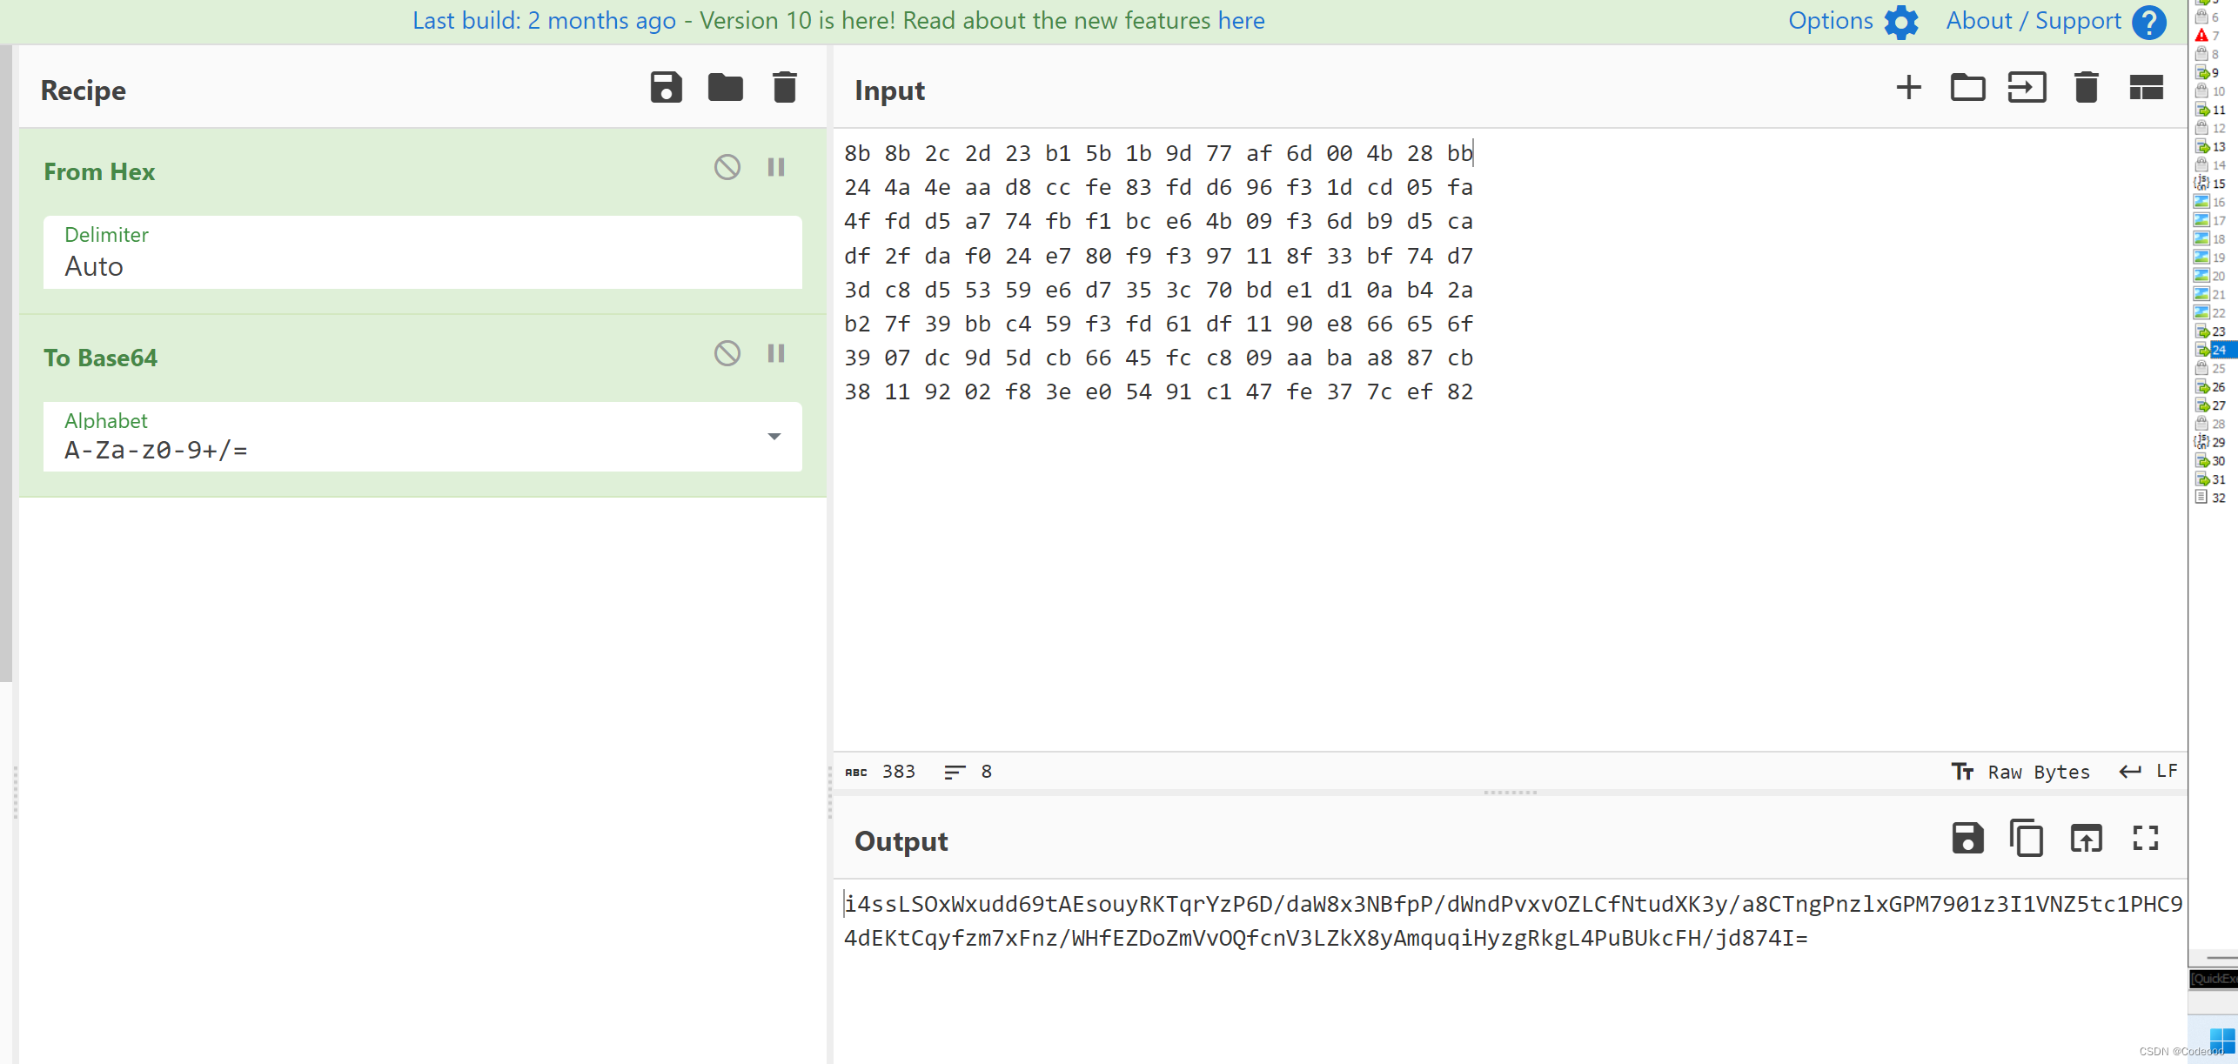2238x1064 pixels.
Task: Save output to file
Action: tap(1967, 839)
